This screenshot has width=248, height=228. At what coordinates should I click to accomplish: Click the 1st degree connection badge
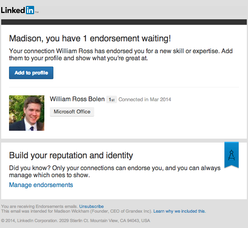click(111, 100)
